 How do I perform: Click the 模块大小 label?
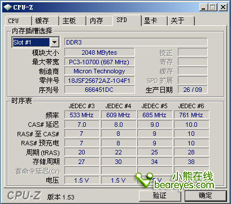coord(45,53)
